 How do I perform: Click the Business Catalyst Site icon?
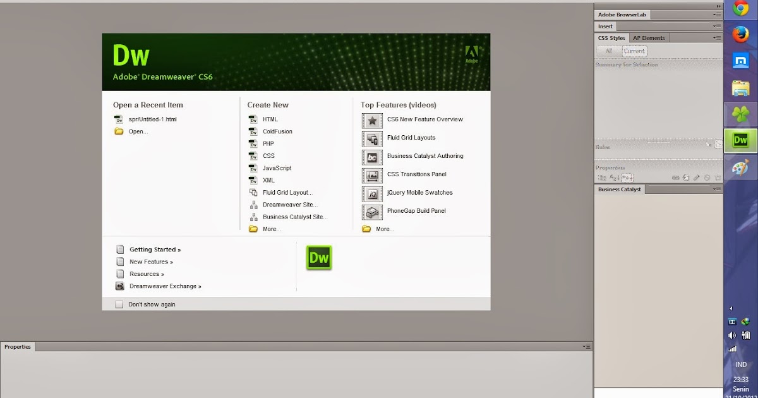253,217
